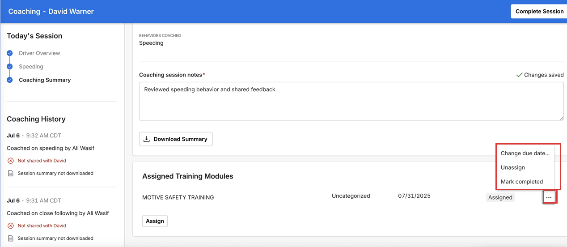Click the second red Not shared icon

[x=11, y=226]
